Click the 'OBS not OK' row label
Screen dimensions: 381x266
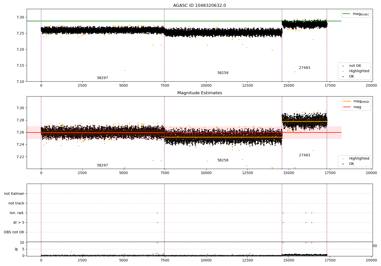coord(14,232)
